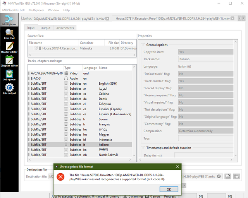
Task: Open the 'Commentary' flag dropdown
Action: click(x=206, y=124)
